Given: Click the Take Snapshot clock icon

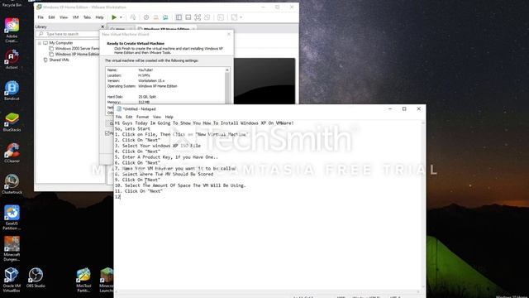Looking at the screenshot, I should 146,17.
